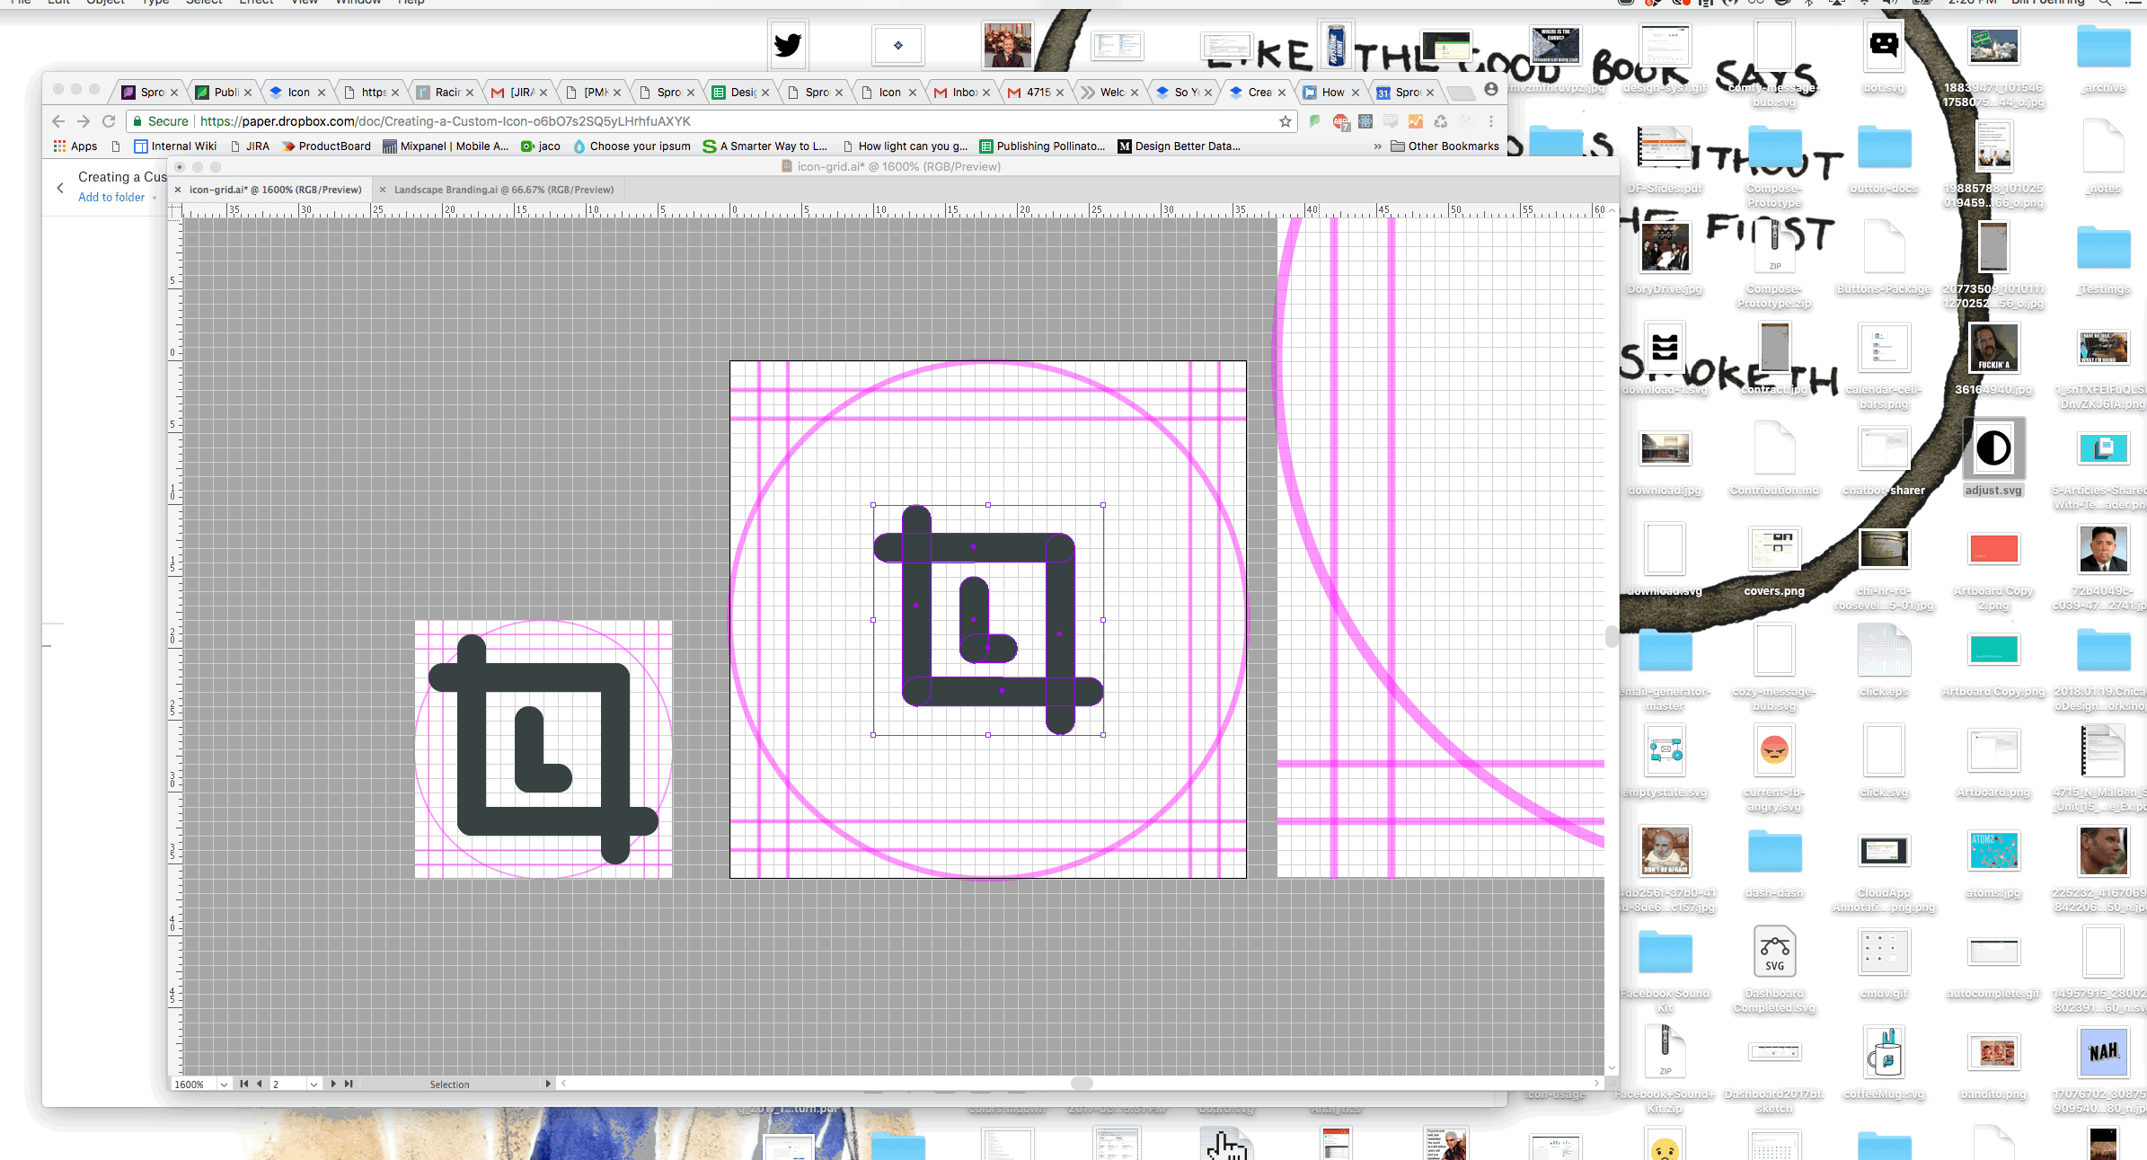2147x1160 pixels.
Task: Open the artboard number dropdown
Action: click(x=314, y=1085)
